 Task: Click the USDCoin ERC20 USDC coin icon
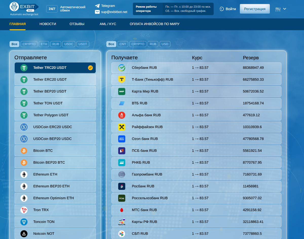pos(24,127)
